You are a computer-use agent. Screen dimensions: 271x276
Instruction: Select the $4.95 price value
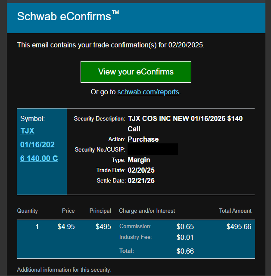pos(66,226)
